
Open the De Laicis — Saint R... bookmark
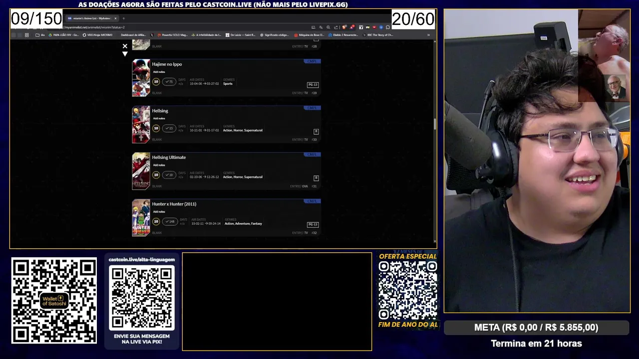click(240, 35)
